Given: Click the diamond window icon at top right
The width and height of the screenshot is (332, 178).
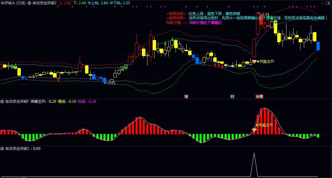Looking at the screenshot, I should [322, 3].
